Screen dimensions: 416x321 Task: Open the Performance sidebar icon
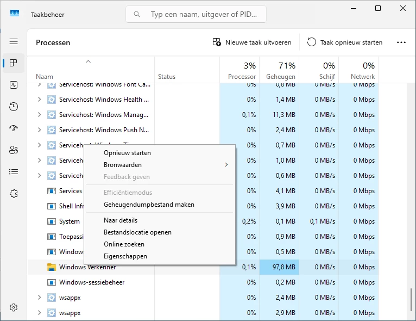[x=14, y=85]
